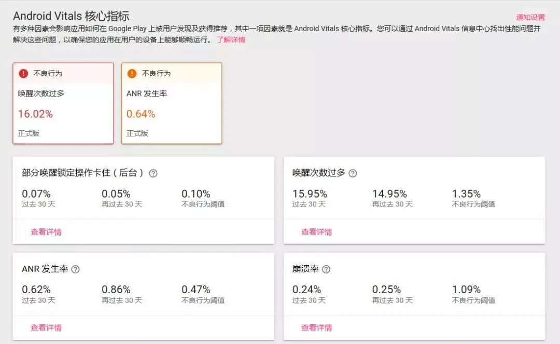Select the orange ANR 发生率 0.64% alert card
The height and width of the screenshot is (344, 560).
(171, 103)
